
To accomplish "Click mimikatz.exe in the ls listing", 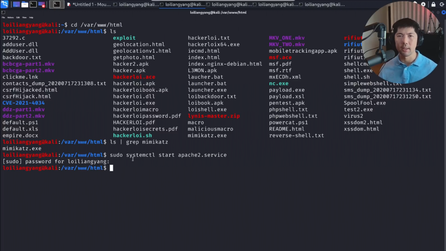I will [x=207, y=136].
